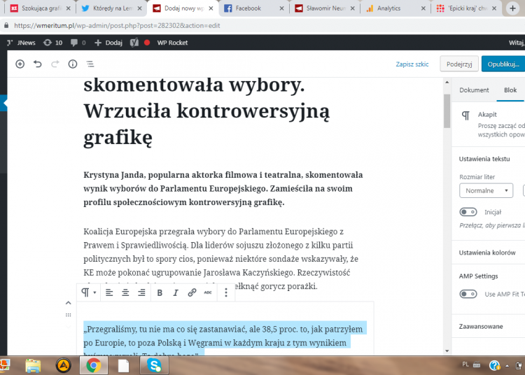Open block navigation list icon

(90, 64)
